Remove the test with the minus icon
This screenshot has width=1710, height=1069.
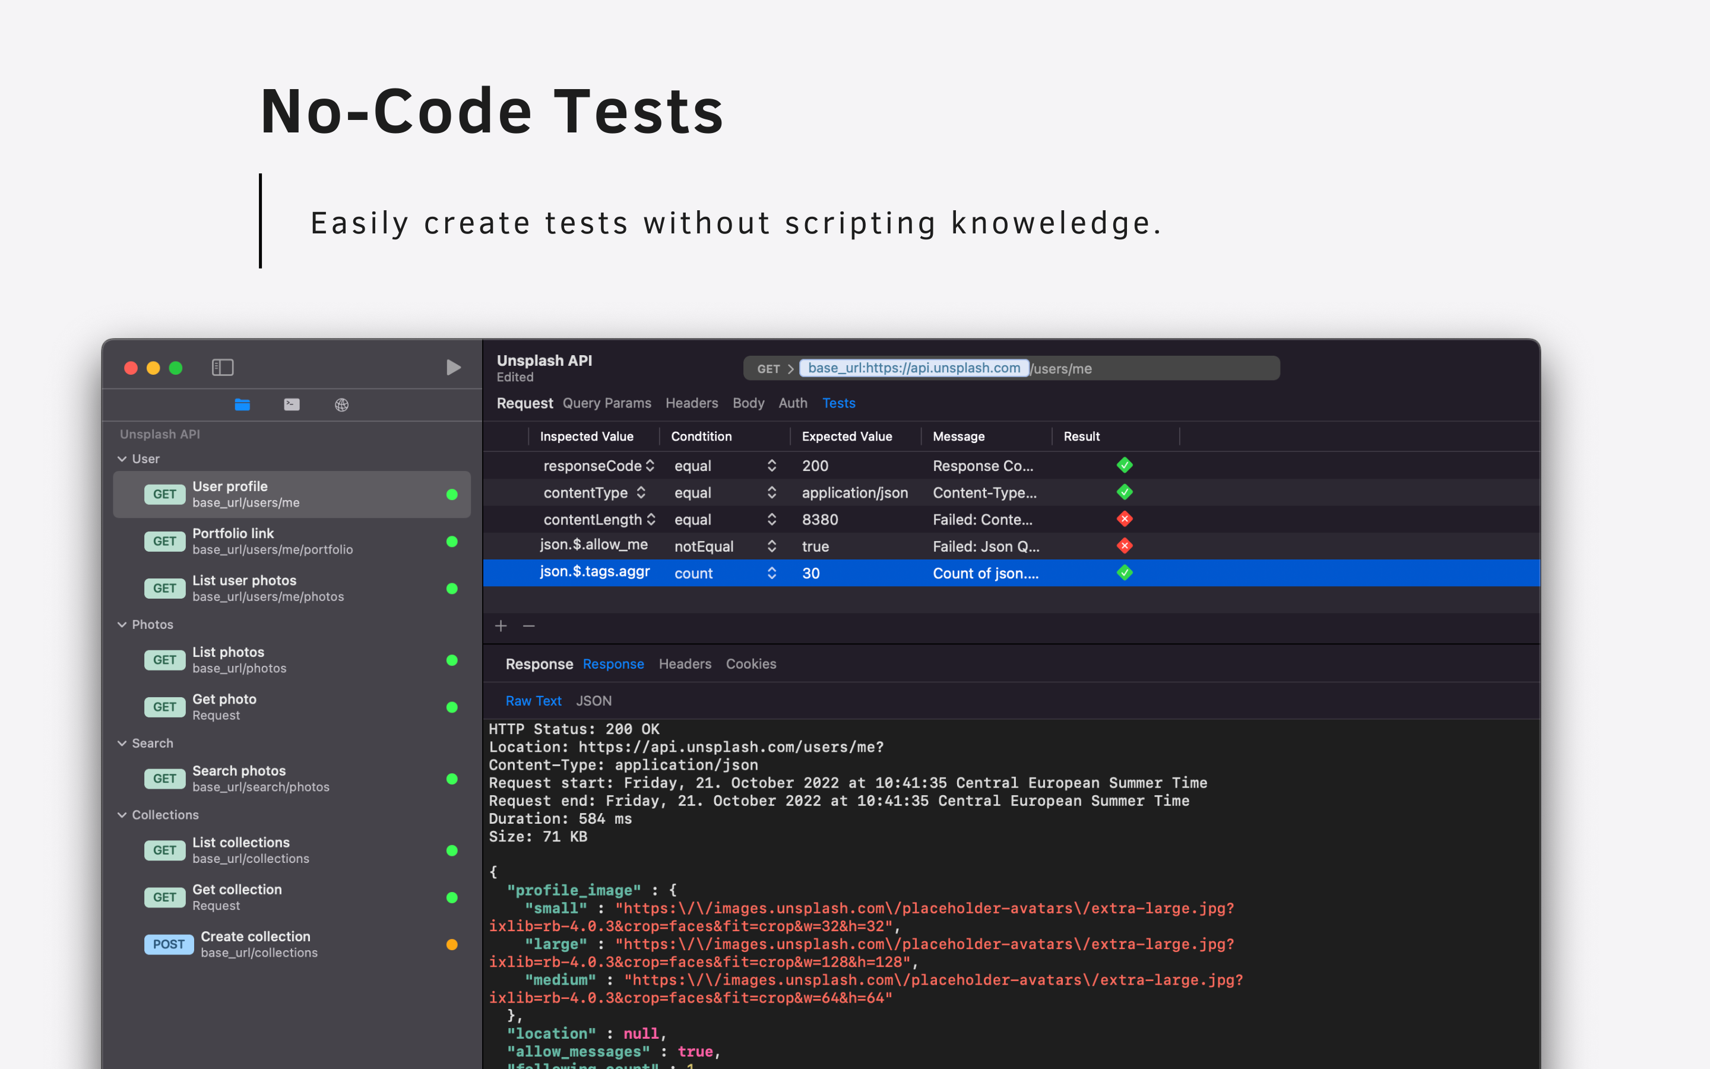tap(528, 626)
